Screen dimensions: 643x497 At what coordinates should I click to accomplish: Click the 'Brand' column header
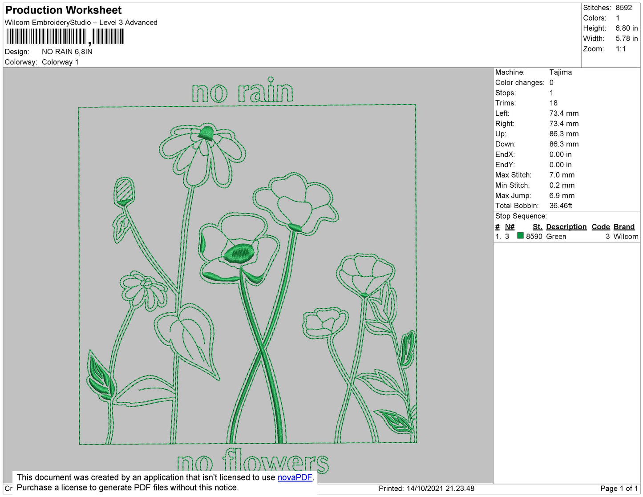[624, 227]
